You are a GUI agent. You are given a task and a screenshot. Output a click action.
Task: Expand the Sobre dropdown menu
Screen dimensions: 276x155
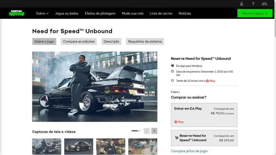click(x=42, y=13)
